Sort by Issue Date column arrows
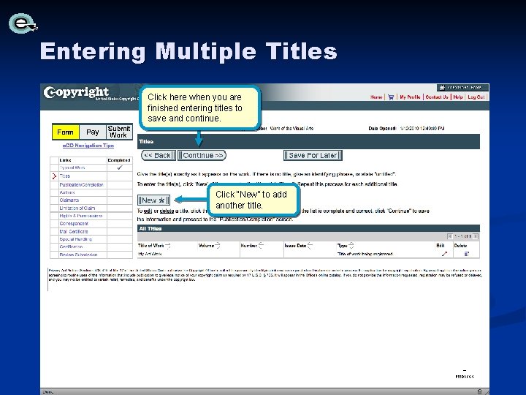The image size is (526, 395). pyautogui.click(x=310, y=246)
